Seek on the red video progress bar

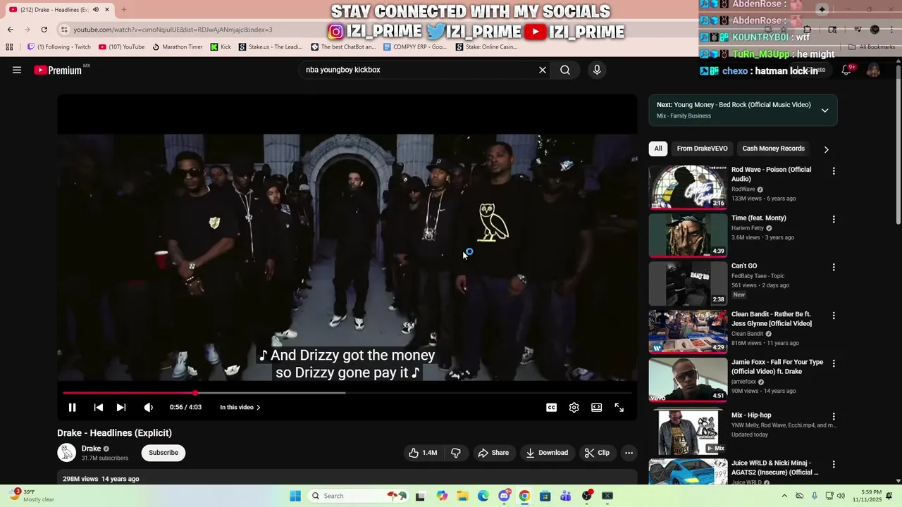pos(347,393)
